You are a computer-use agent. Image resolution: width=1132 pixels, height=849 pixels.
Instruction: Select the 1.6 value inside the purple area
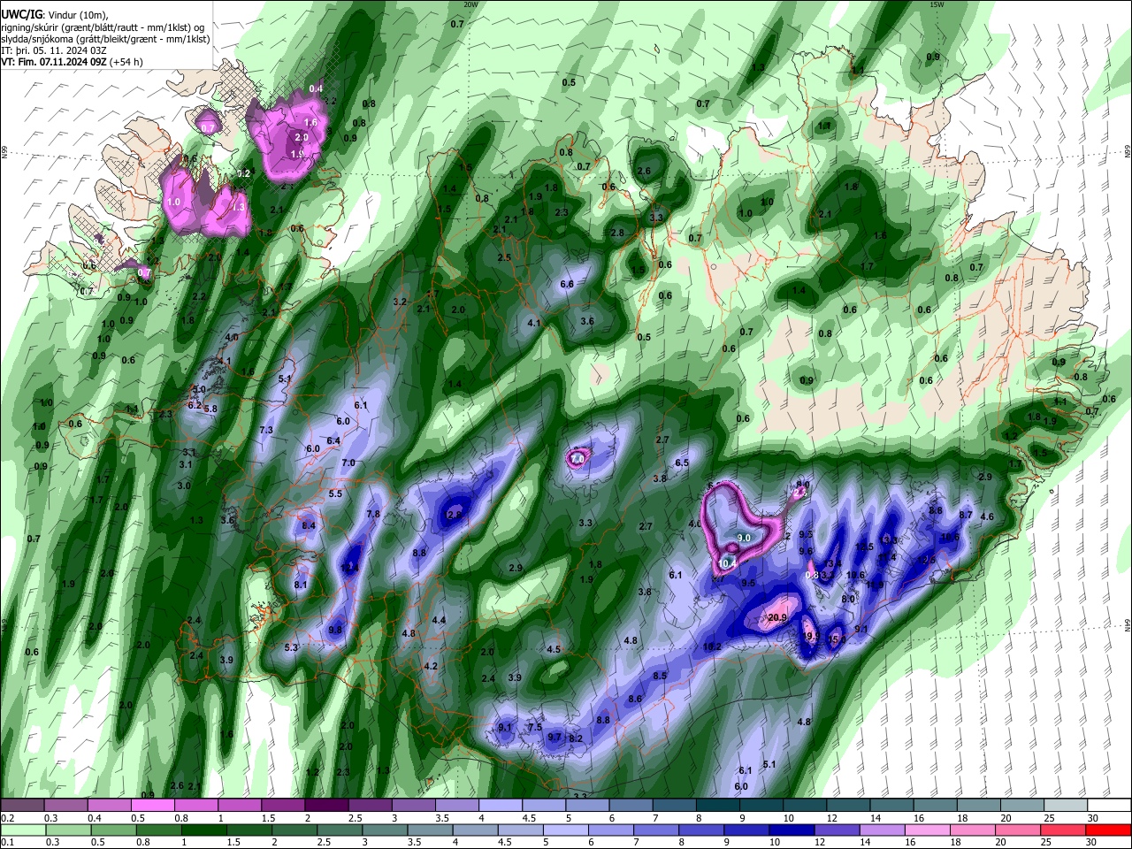tap(310, 123)
